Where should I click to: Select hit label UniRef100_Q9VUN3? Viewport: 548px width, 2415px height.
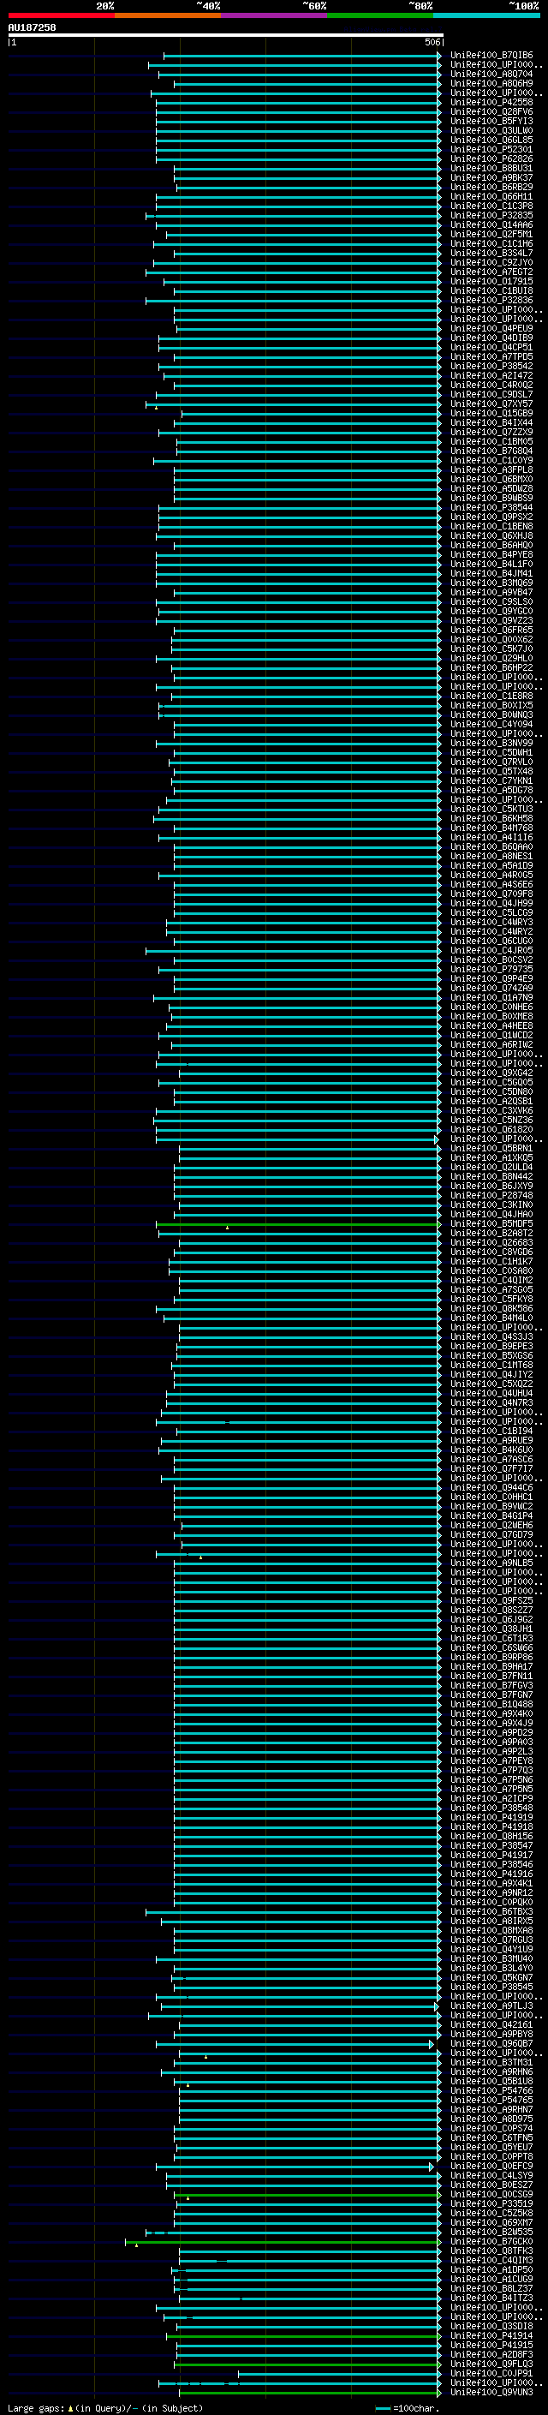(x=491, y=2393)
